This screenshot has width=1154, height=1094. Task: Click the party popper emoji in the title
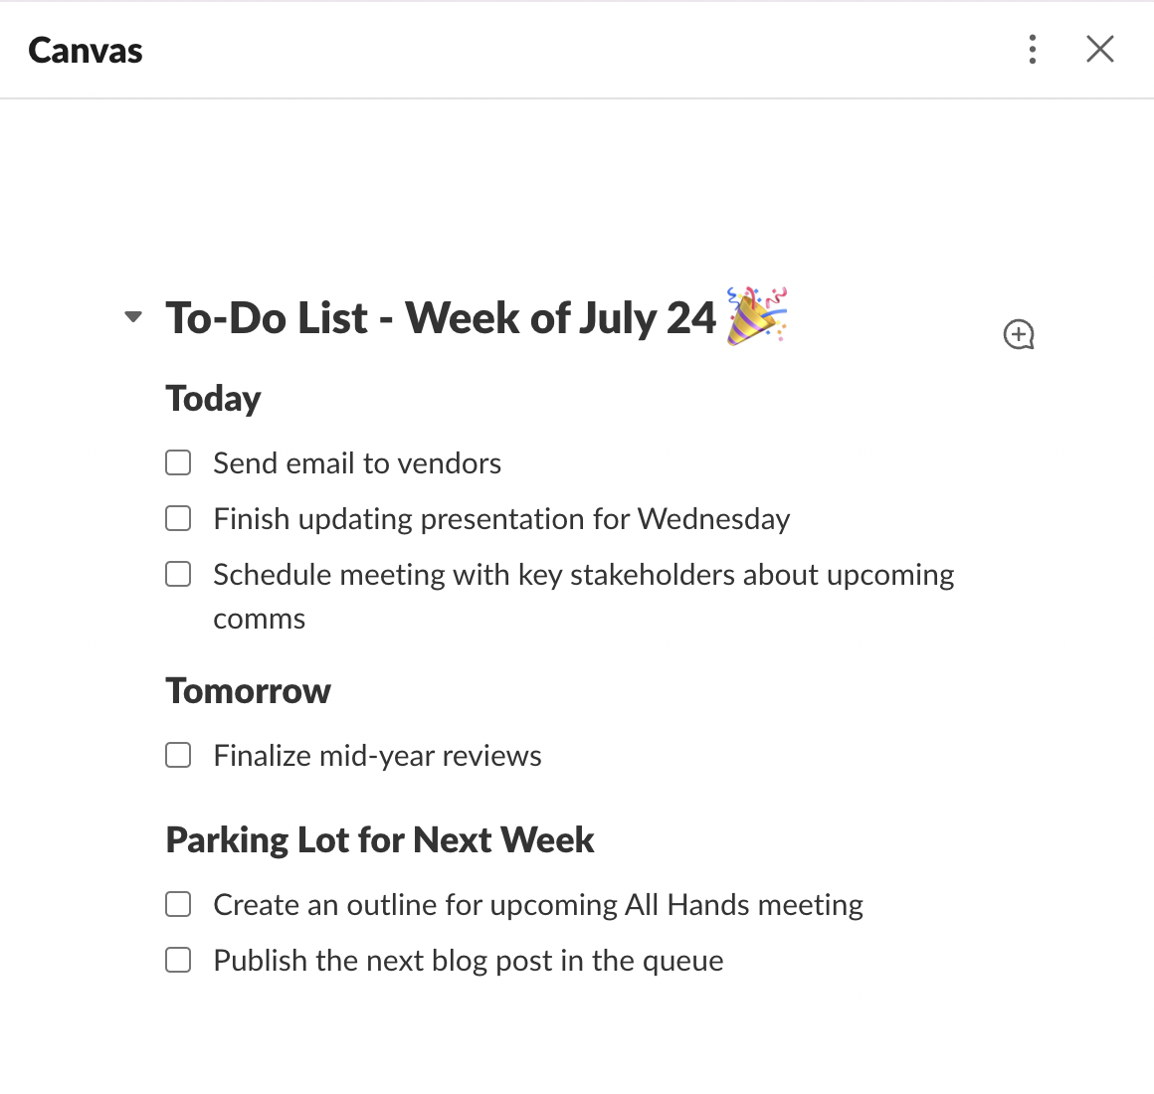click(756, 316)
